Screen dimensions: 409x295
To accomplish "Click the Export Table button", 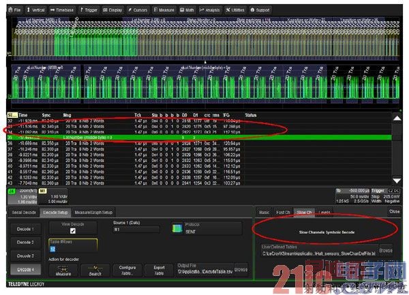I will click(159, 270).
